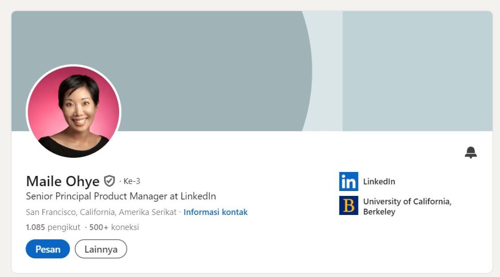
Task: Open the Lainnya more options button
Action: click(x=101, y=249)
